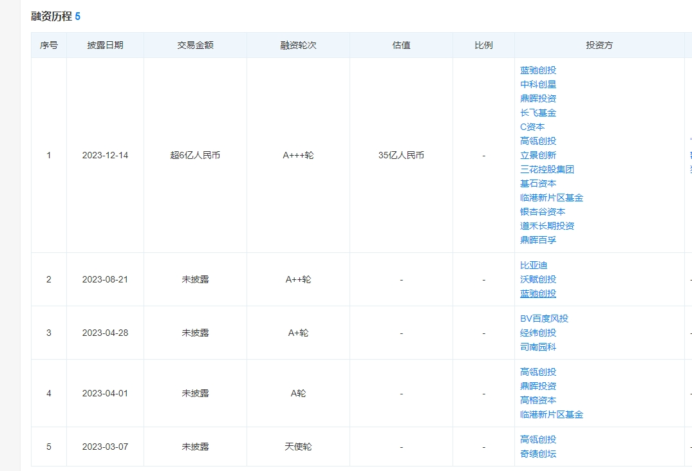
Task: Open the 三花控股集团 investor link
Action: point(547,169)
